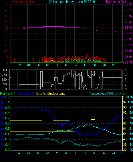Click yellow indoor temp axis value "32"
The image size is (133, 162).
tap(125, 150)
